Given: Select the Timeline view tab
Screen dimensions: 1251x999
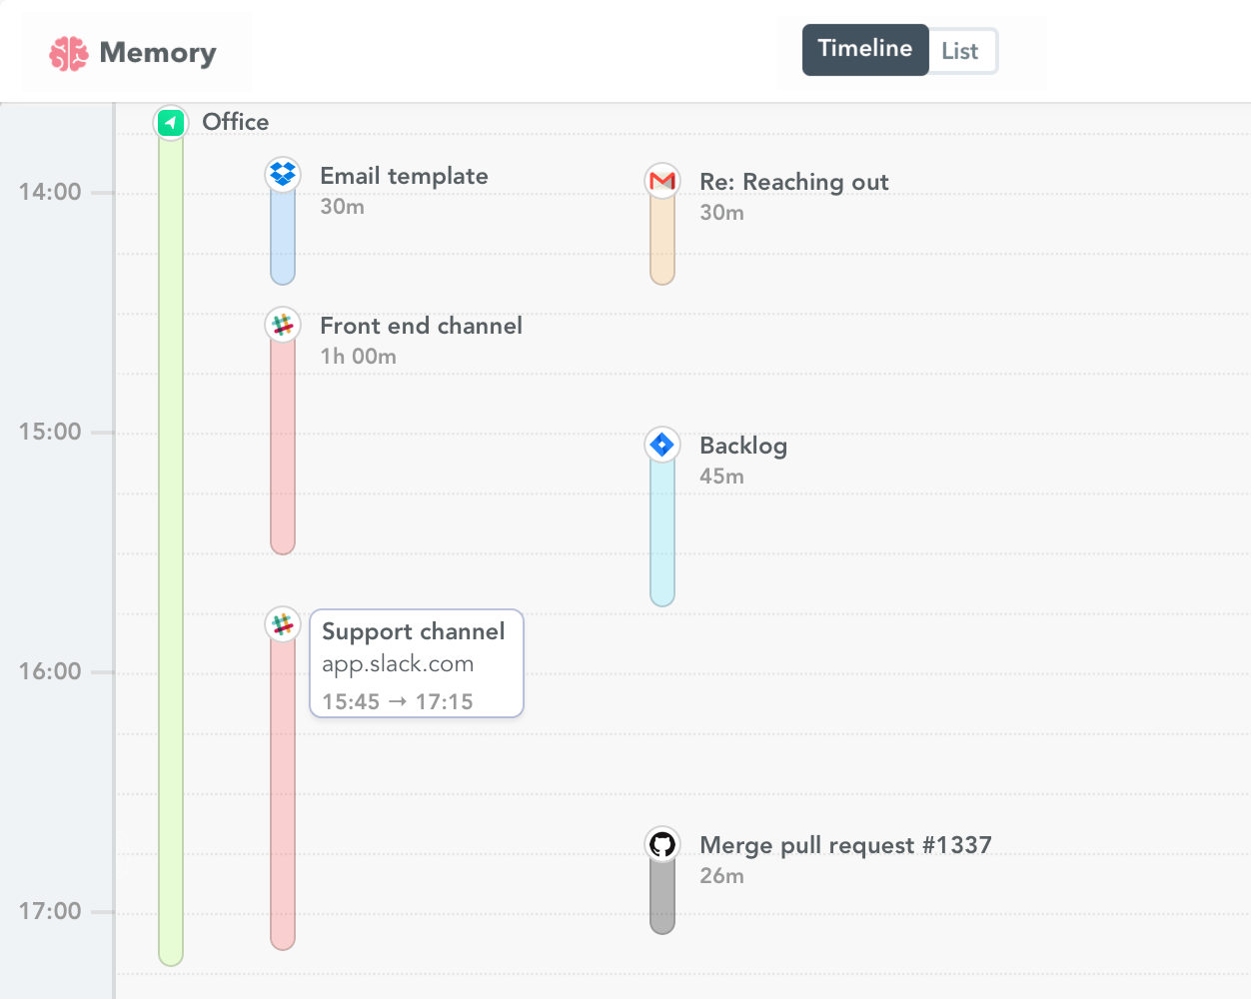Looking at the screenshot, I should [x=864, y=49].
